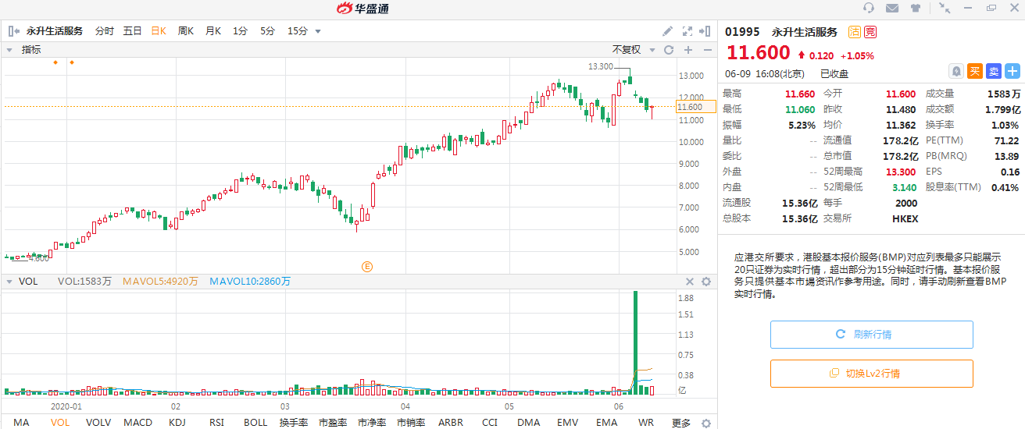1025x429 pixels.
Task: Open the messages envelope icon
Action: (892, 8)
